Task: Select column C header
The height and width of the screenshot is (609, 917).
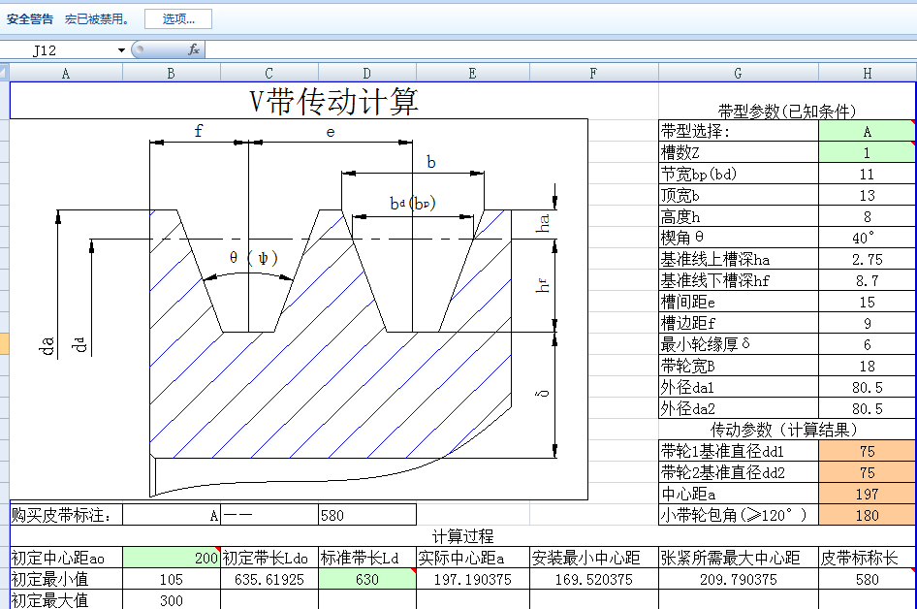Action: [x=269, y=73]
